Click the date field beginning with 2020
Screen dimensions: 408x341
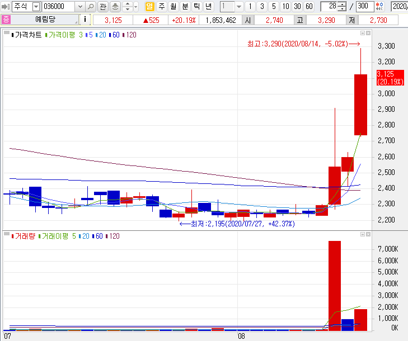pyautogui.click(x=400, y=7)
